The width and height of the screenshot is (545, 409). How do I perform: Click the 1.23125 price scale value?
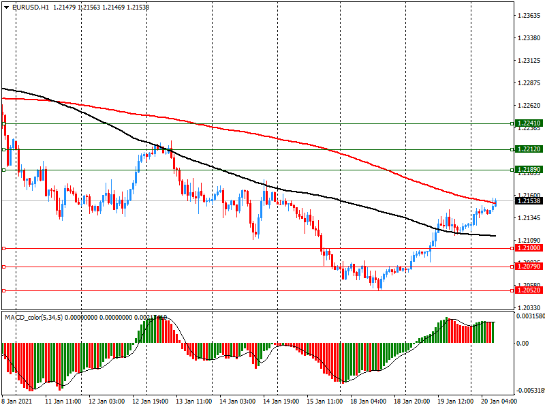(x=529, y=61)
